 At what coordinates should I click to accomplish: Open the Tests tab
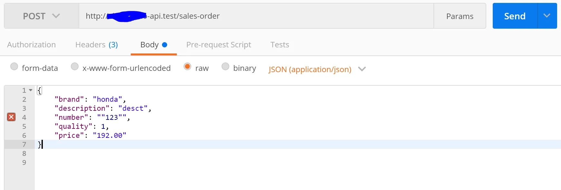point(280,45)
